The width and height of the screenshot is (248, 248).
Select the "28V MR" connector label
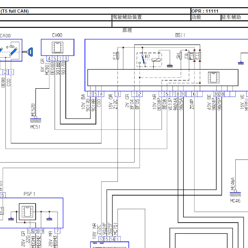click(51, 239)
